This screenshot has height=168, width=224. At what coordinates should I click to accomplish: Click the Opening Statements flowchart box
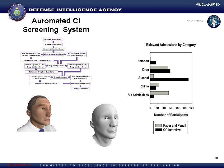point(53,39)
